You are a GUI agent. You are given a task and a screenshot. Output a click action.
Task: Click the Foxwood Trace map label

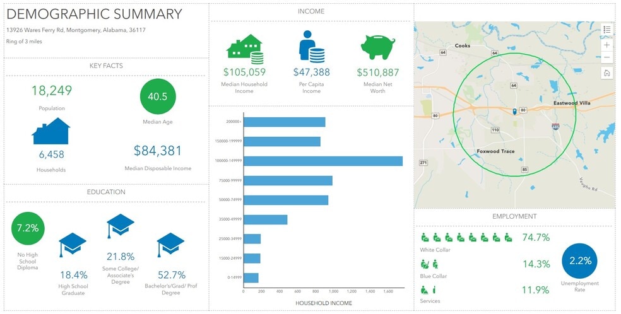(496, 151)
